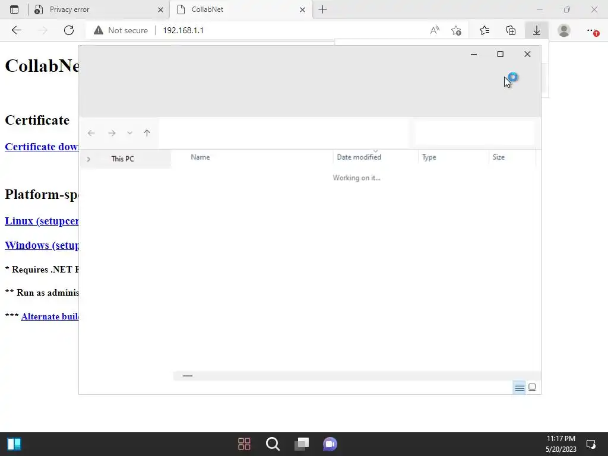Sort by Size column
This screenshot has height=456, width=608.
point(498,157)
